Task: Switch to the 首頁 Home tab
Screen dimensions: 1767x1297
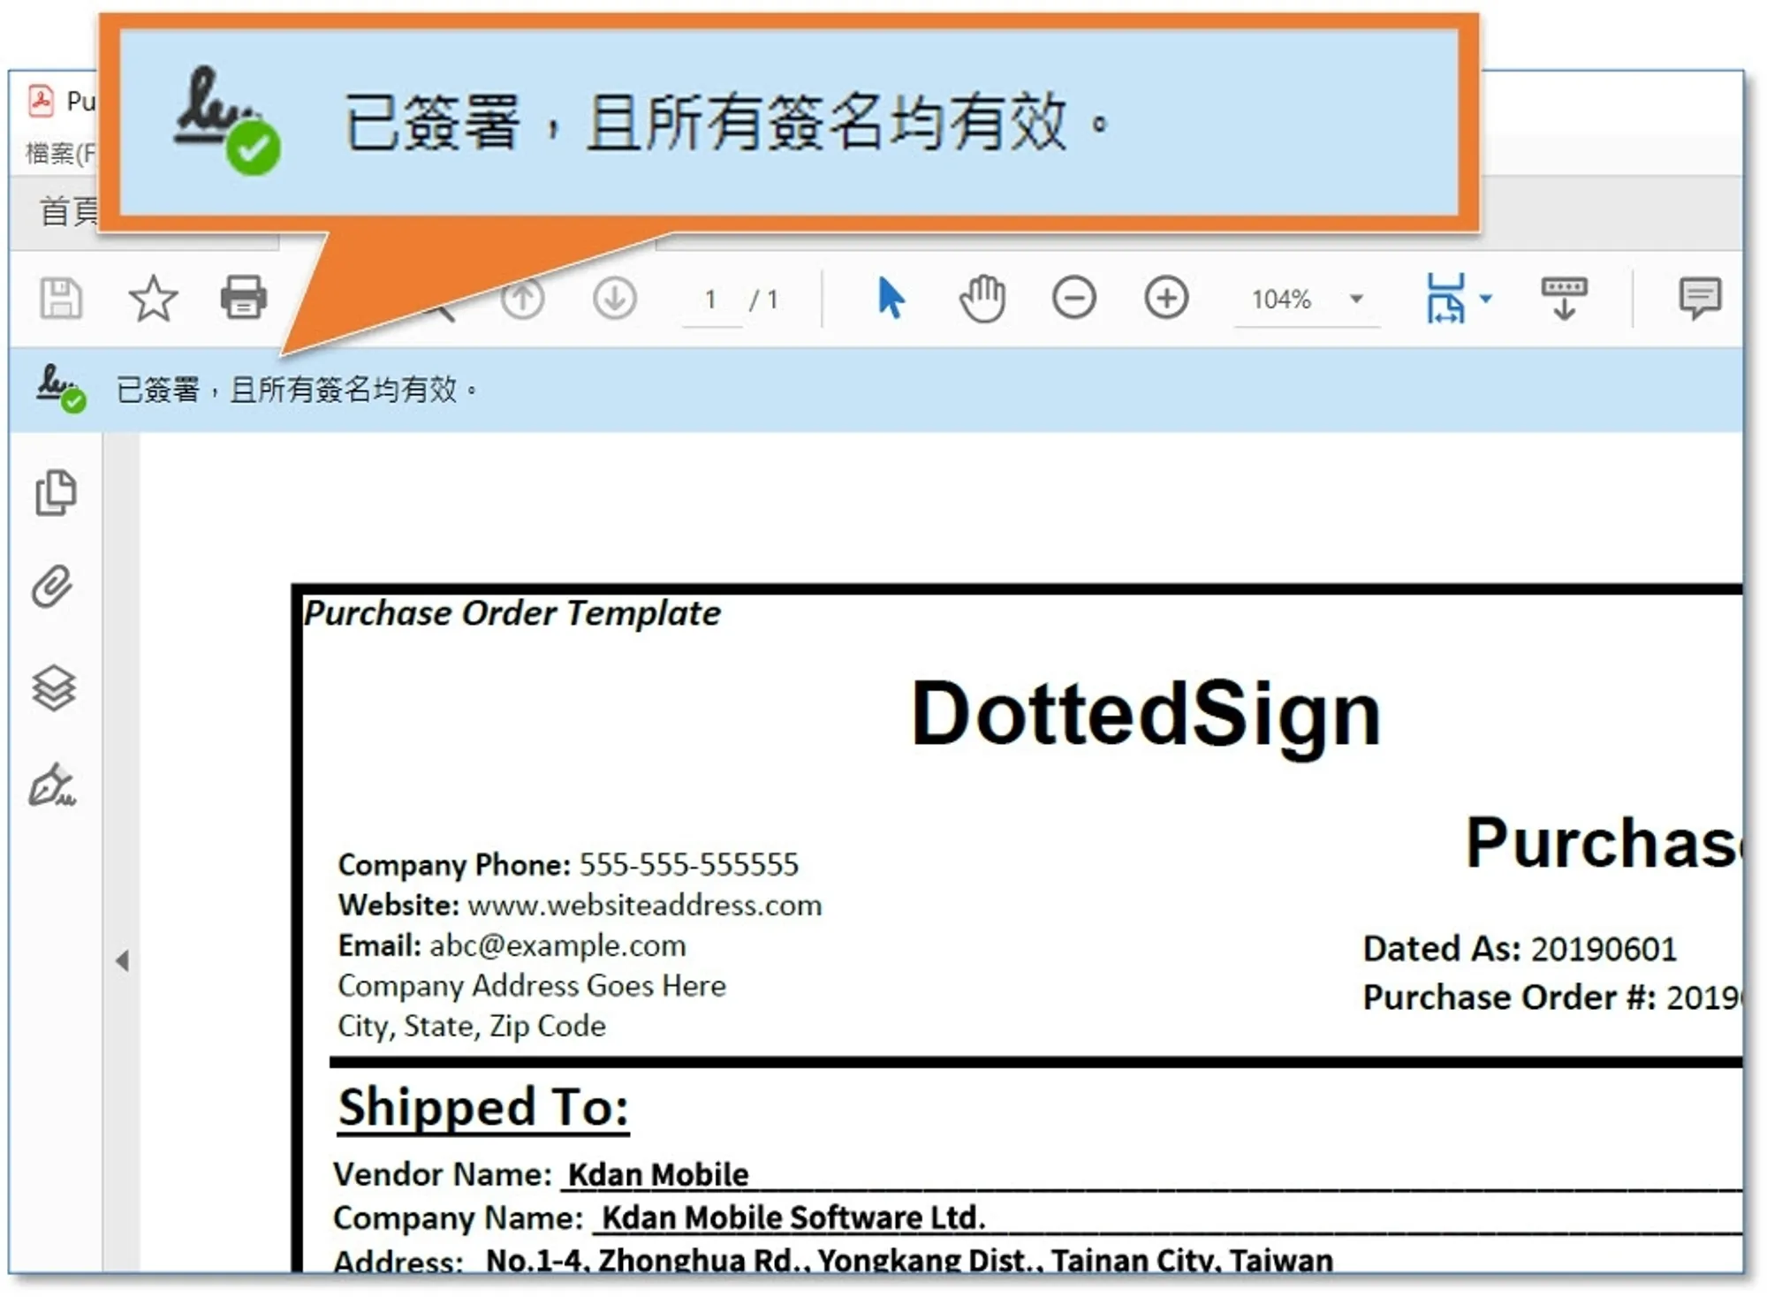Action: tap(69, 211)
